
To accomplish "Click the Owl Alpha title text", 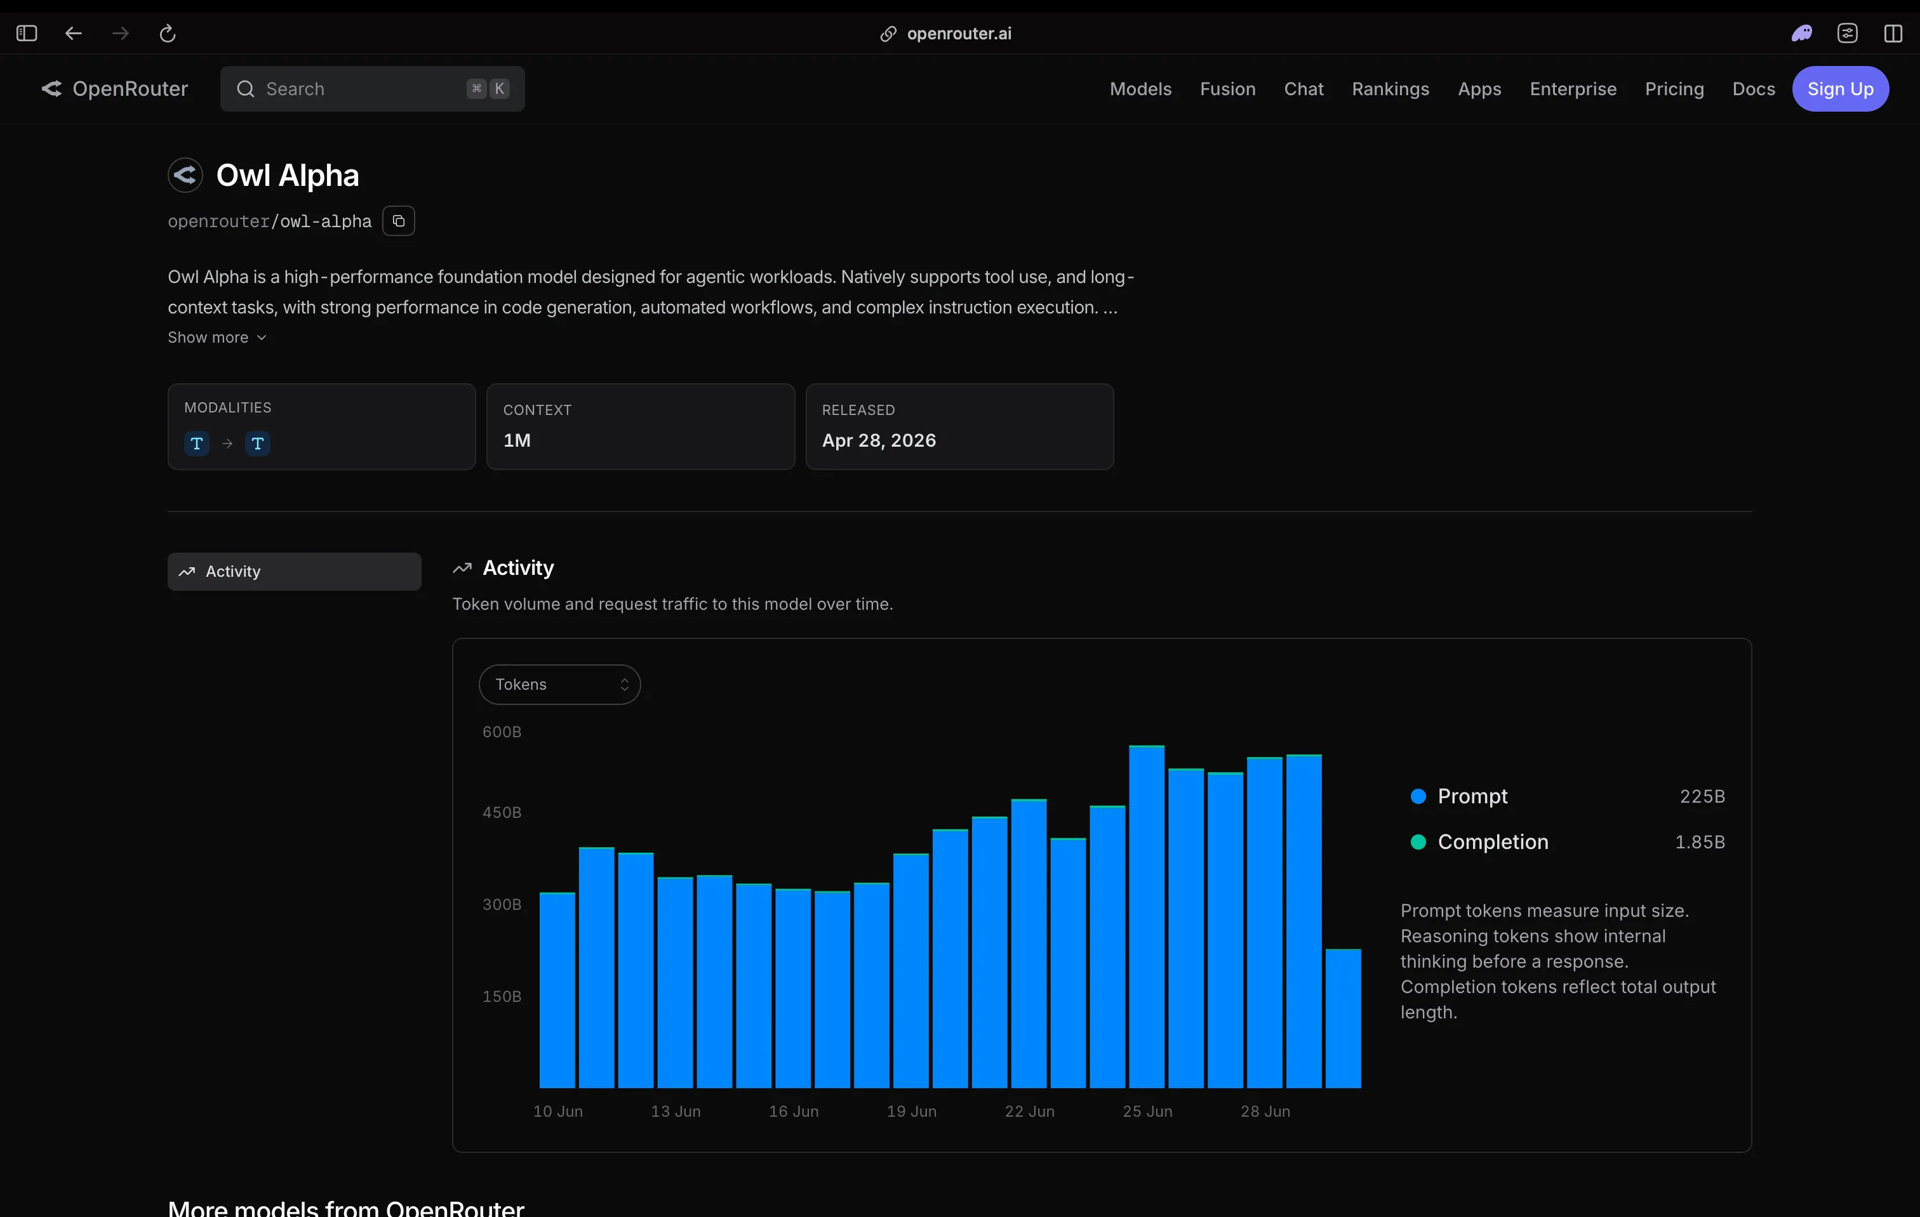I will click(x=287, y=174).
